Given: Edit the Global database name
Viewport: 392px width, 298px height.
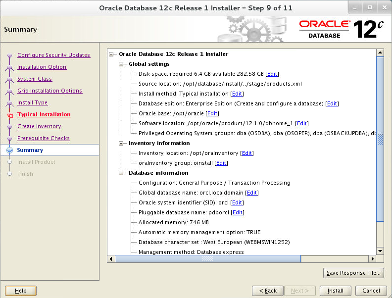Looking at the screenshot, I should [252, 193].
